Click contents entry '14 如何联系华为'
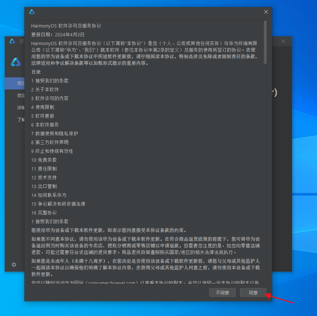The height and width of the screenshot is (316, 317). [49, 195]
